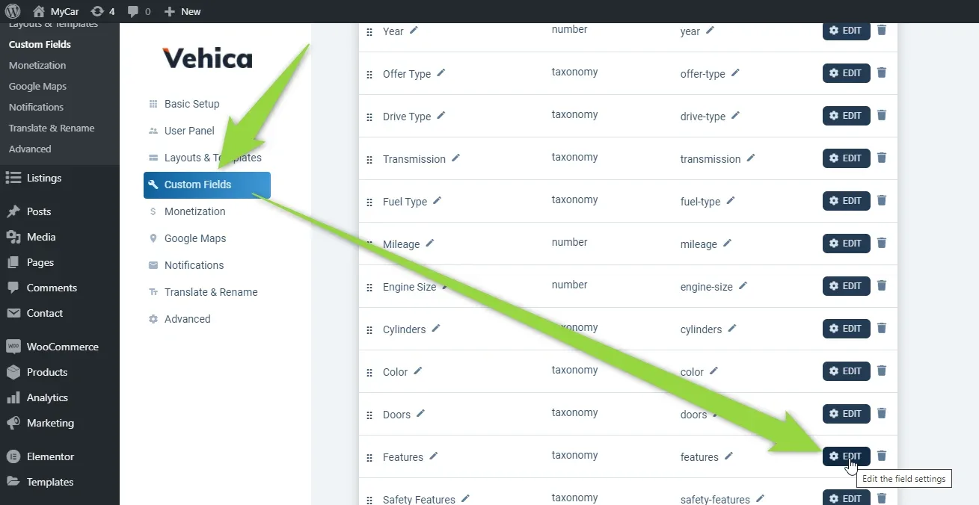The width and height of the screenshot is (979, 505).
Task: Edit the fuel-type slug
Action: (731, 201)
